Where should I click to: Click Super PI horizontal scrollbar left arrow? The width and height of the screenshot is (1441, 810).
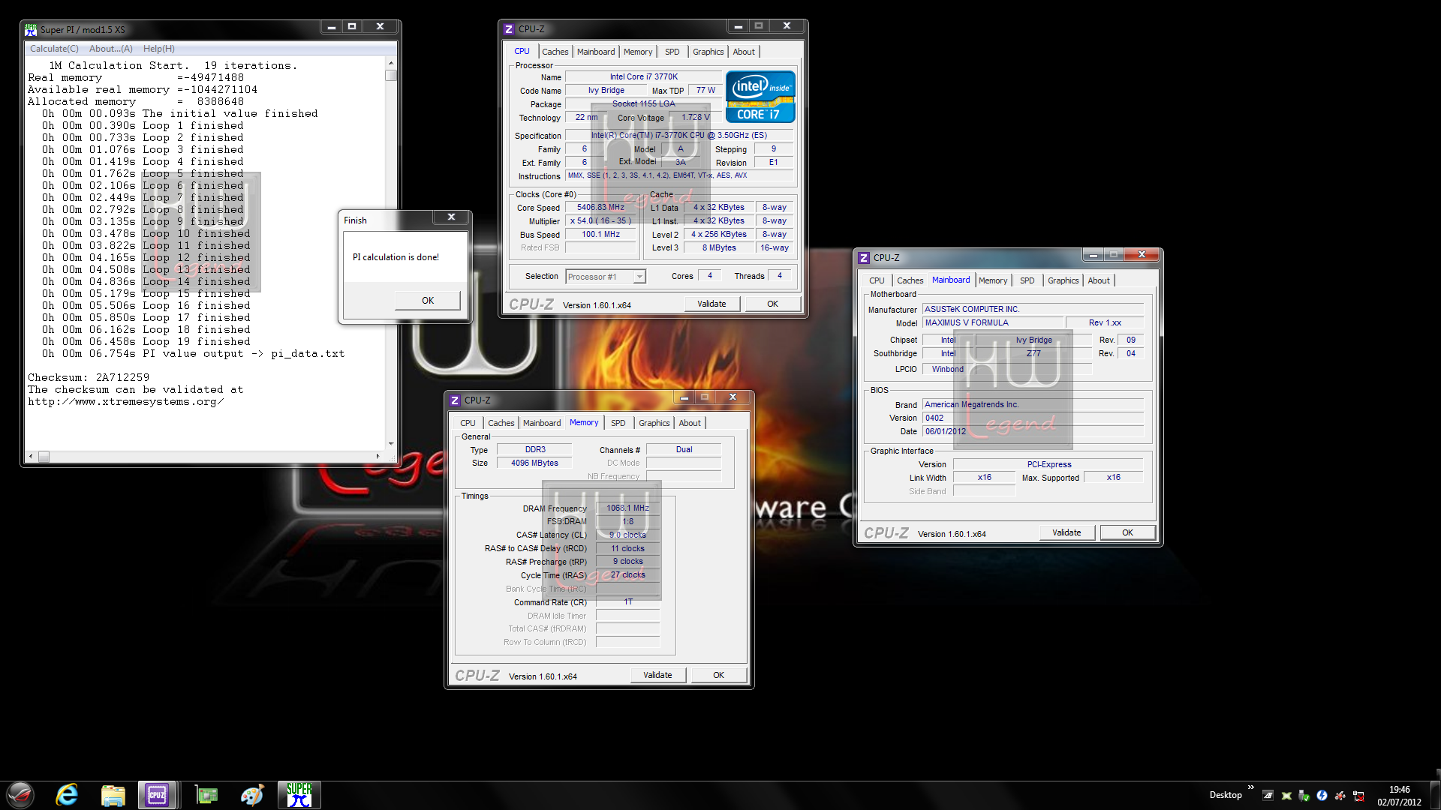31,456
